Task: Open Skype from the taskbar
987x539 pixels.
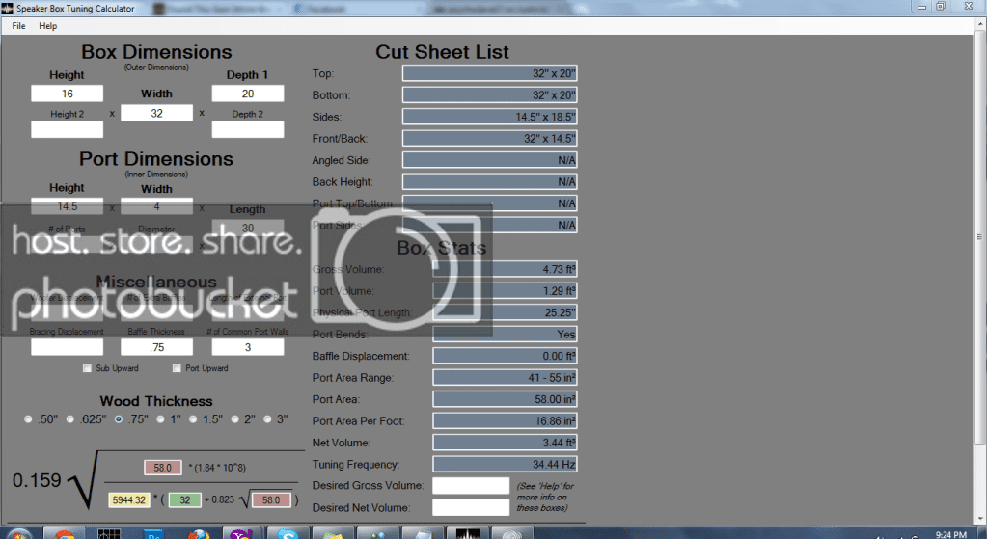Action: (x=288, y=534)
